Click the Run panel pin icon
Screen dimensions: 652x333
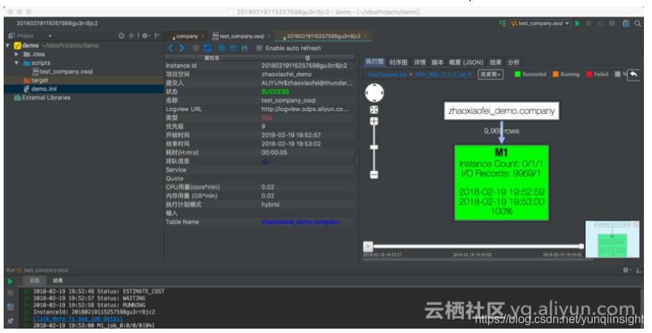(x=10, y=321)
